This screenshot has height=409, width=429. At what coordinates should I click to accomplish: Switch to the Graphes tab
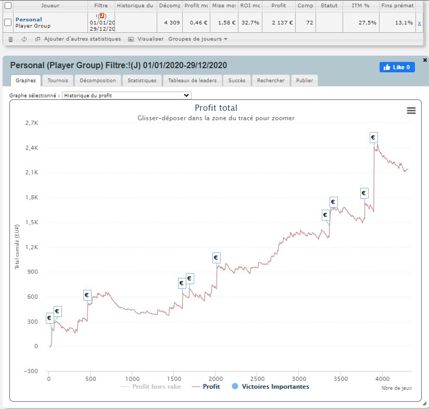(x=26, y=80)
